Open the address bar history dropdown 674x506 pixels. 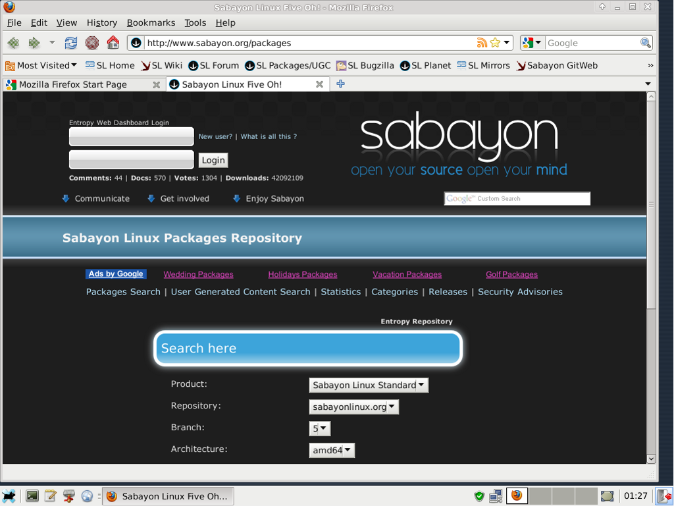point(507,43)
